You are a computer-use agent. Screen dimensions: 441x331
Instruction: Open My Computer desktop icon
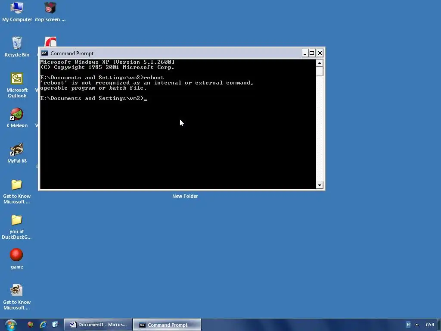17,12
